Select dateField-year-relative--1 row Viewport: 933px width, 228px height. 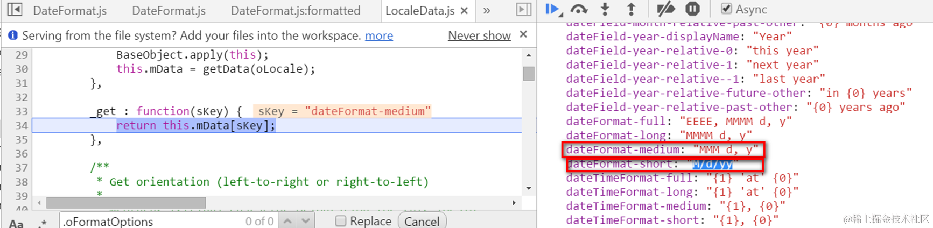(696, 79)
